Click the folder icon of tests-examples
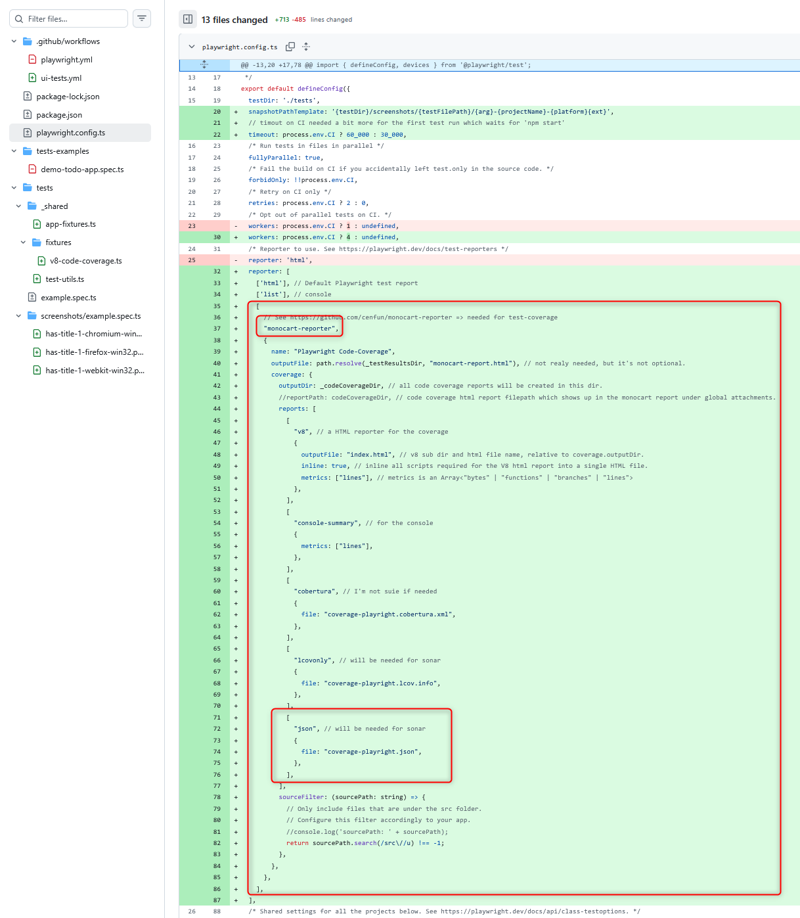800x918 pixels. 28,151
